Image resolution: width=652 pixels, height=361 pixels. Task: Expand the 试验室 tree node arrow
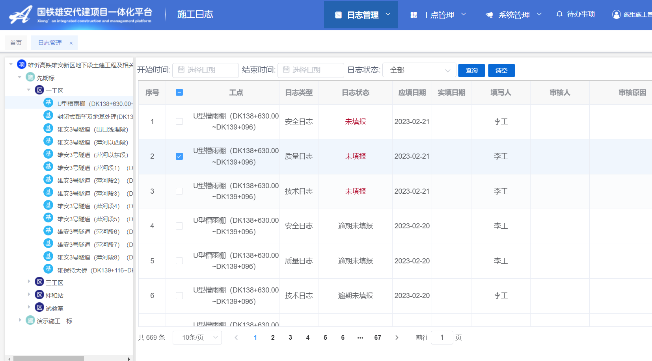[29, 307]
